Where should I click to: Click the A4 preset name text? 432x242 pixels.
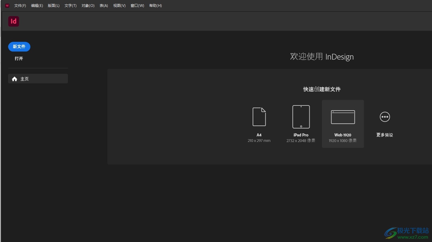click(x=259, y=135)
